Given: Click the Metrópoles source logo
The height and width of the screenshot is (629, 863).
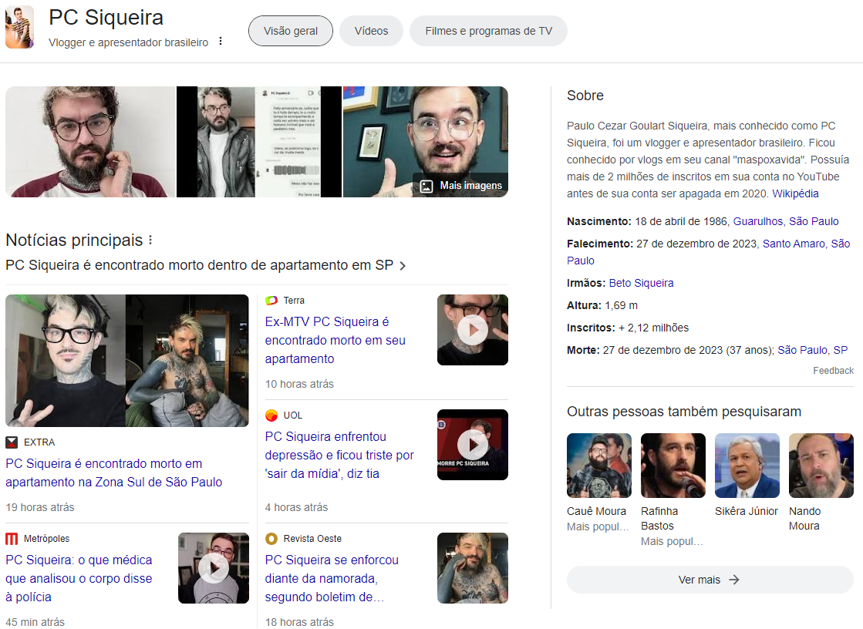Looking at the screenshot, I should pos(12,539).
